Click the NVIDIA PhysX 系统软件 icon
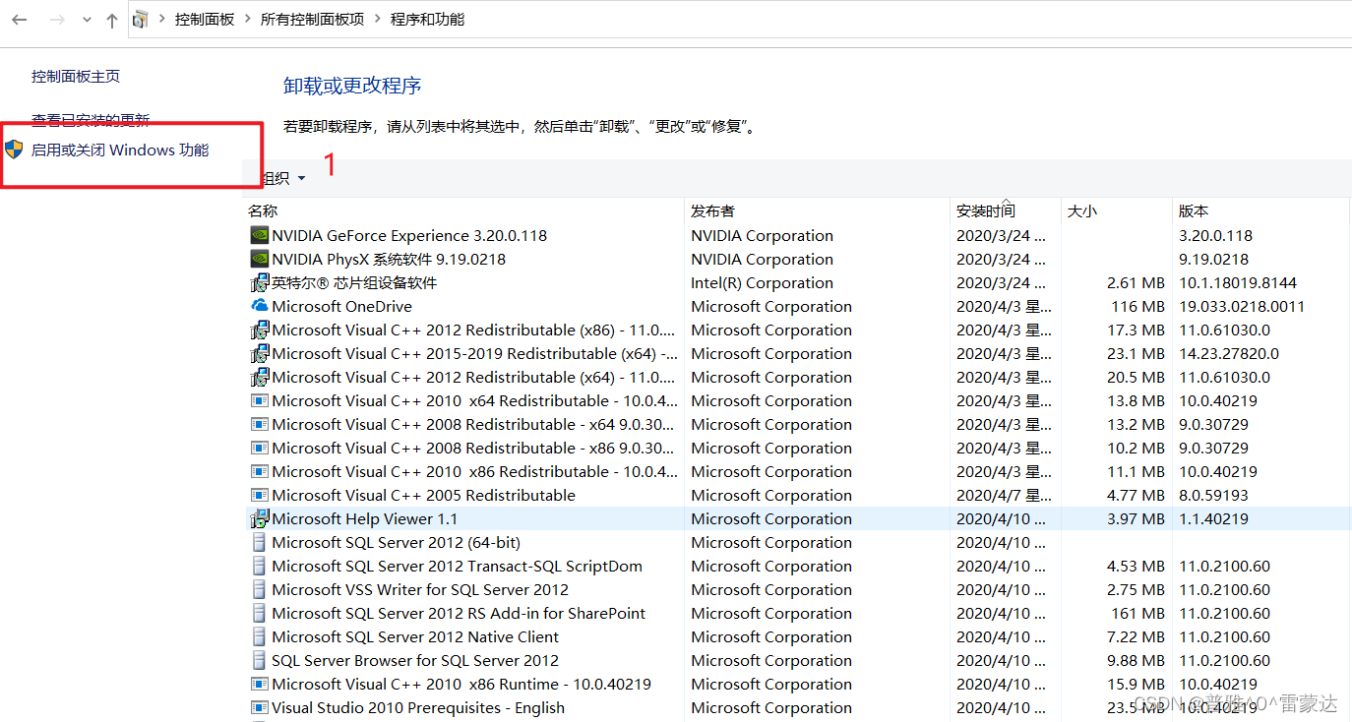 pyautogui.click(x=258, y=259)
